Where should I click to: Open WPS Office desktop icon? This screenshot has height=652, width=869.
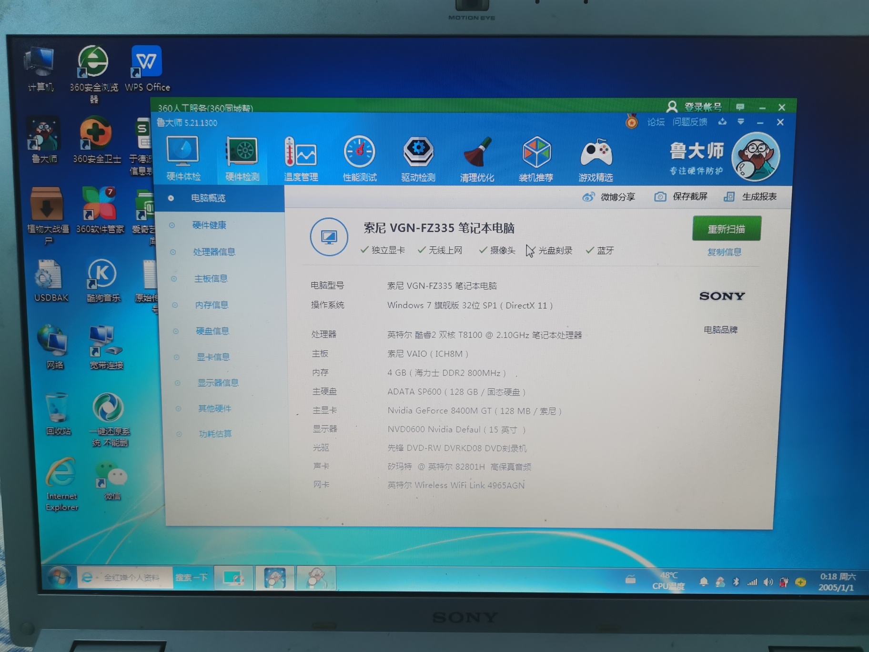(147, 69)
